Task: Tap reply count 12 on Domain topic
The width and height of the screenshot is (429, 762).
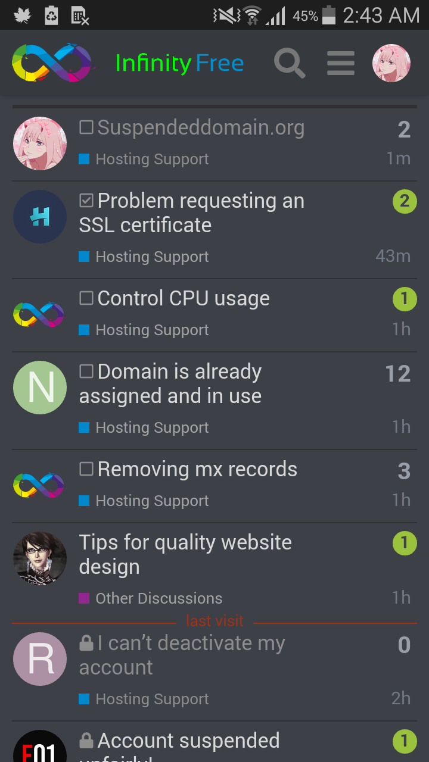Action: (x=398, y=374)
